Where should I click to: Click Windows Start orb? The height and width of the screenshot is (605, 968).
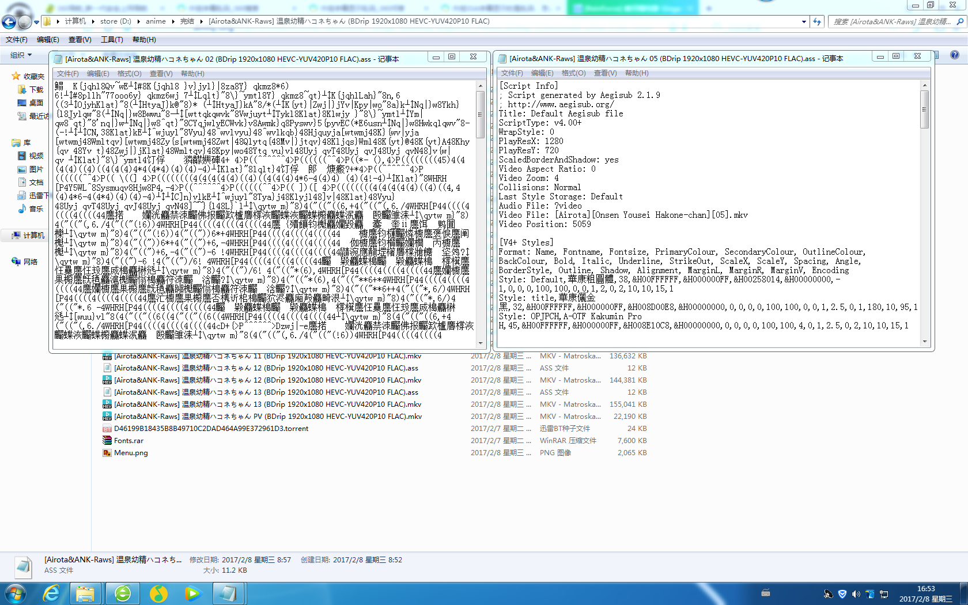16,593
